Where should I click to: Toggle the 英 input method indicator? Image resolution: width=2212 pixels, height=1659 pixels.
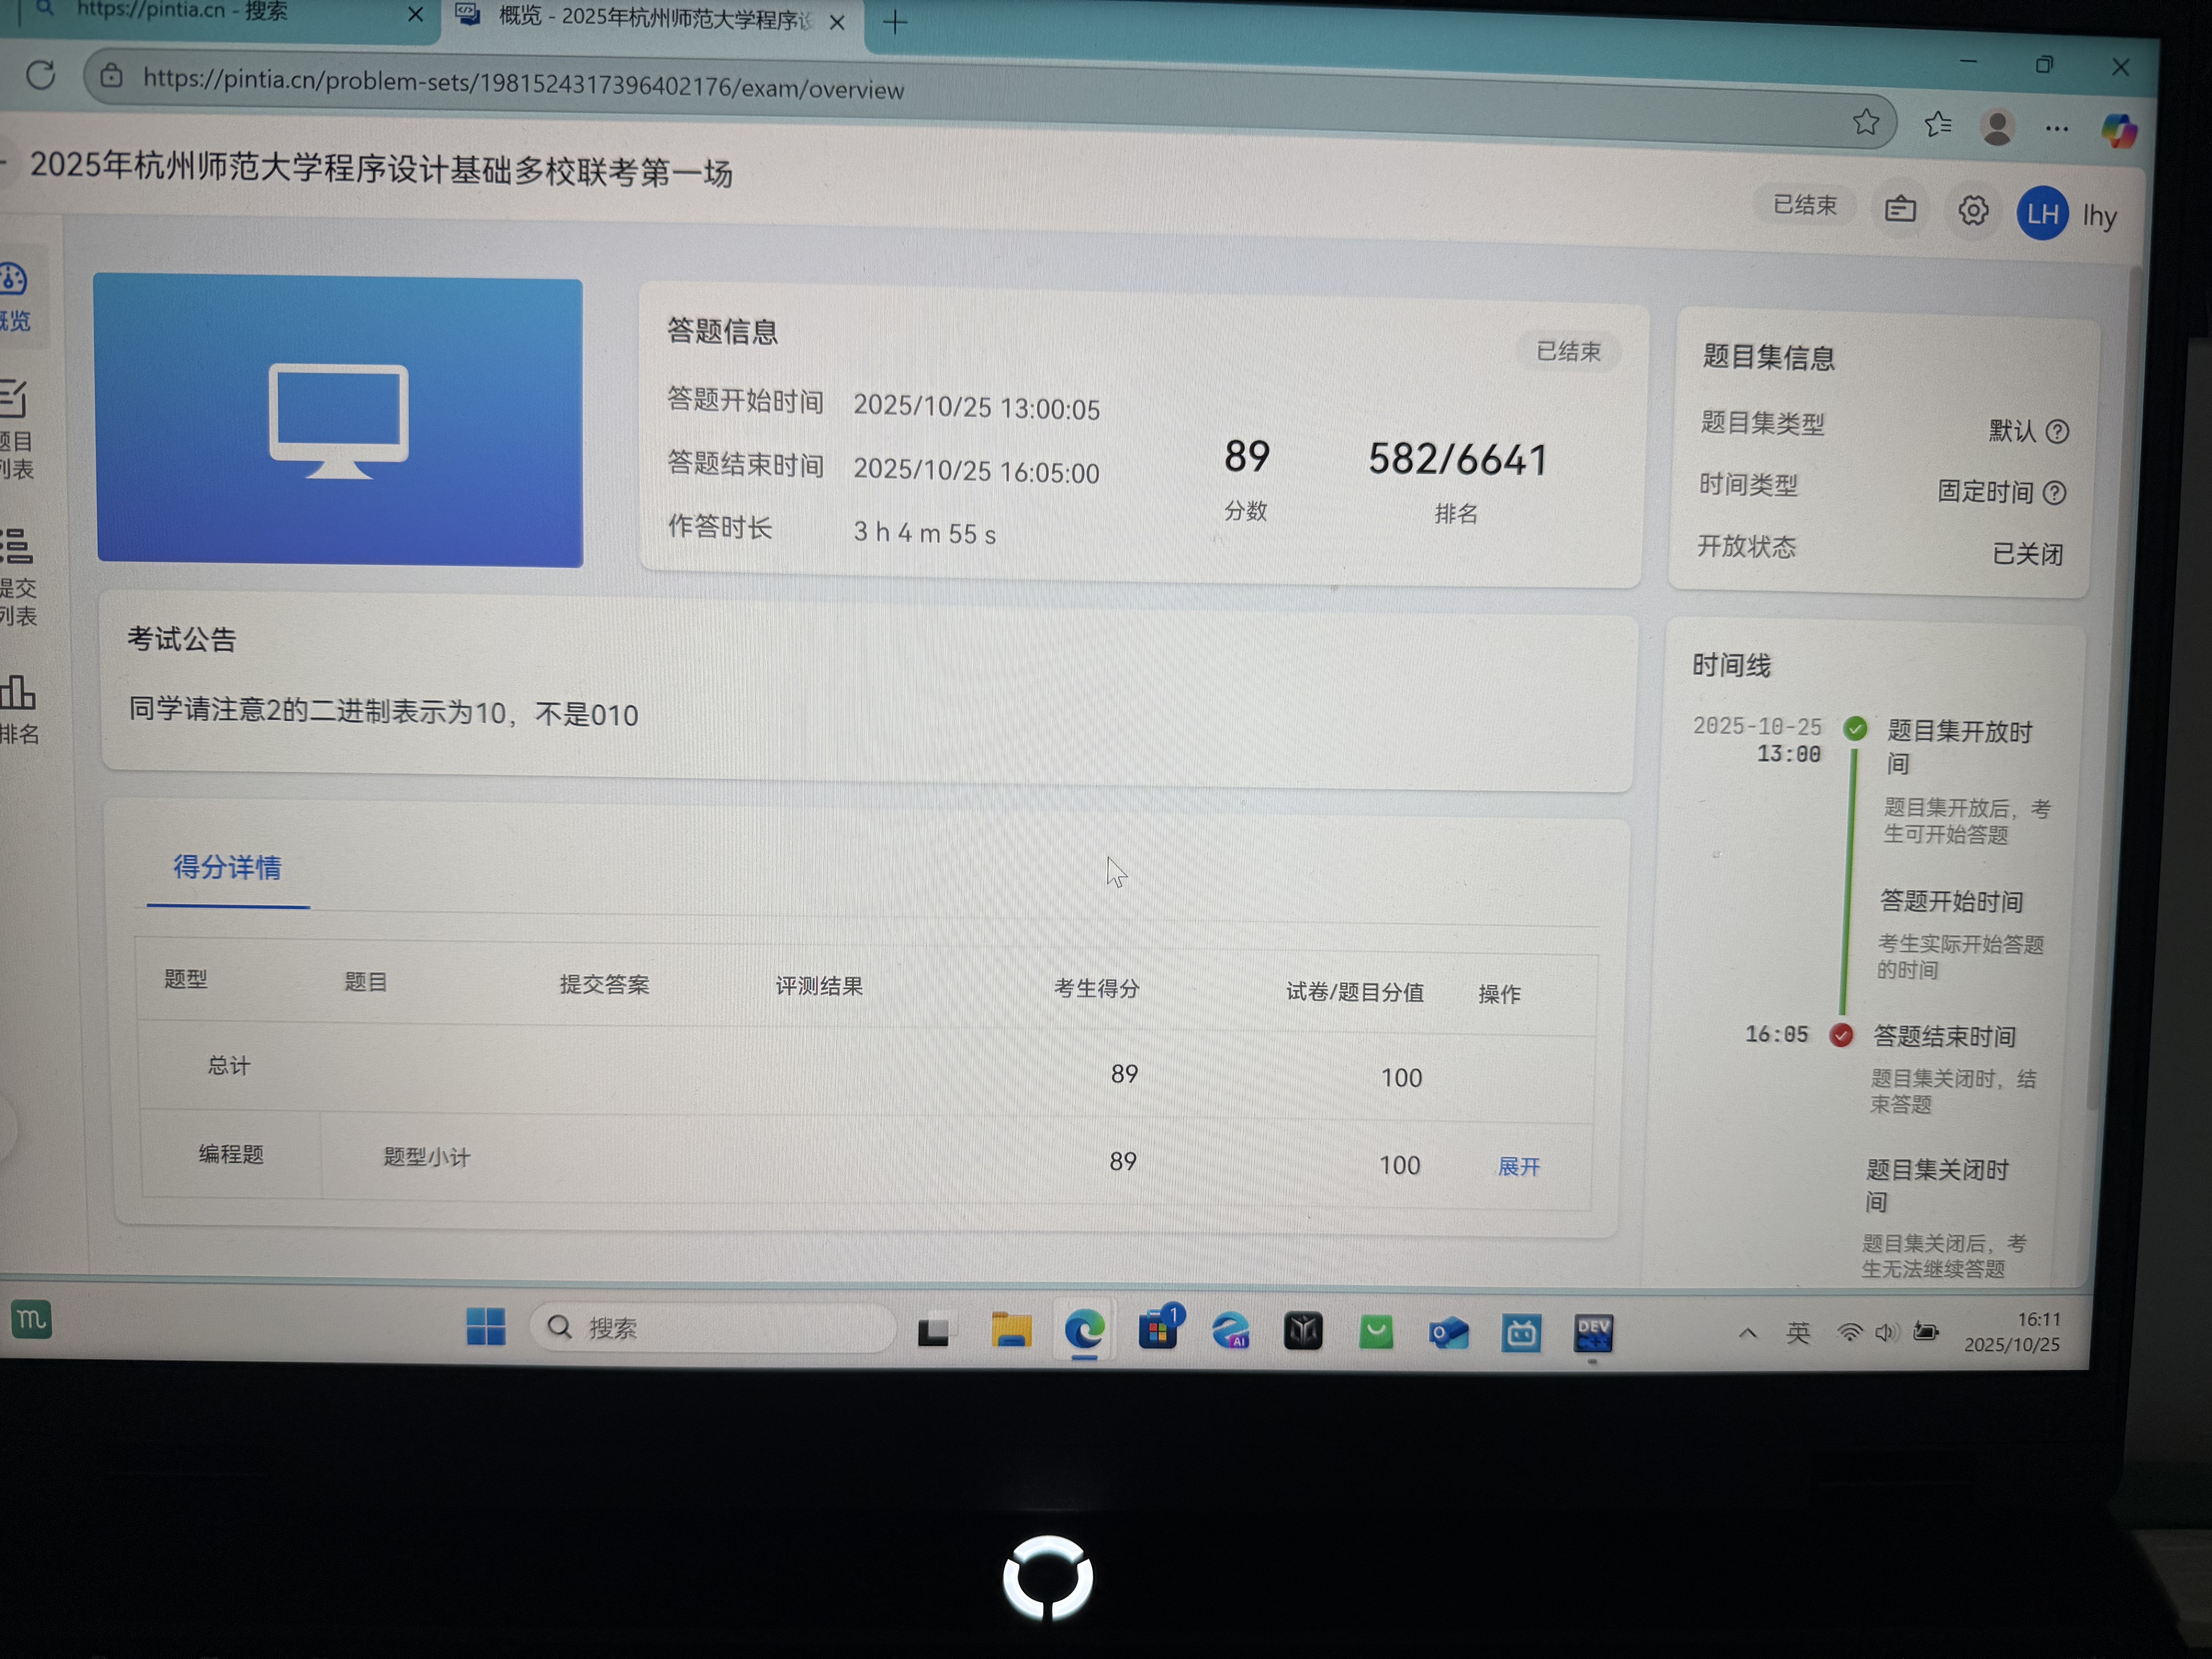1798,1333
